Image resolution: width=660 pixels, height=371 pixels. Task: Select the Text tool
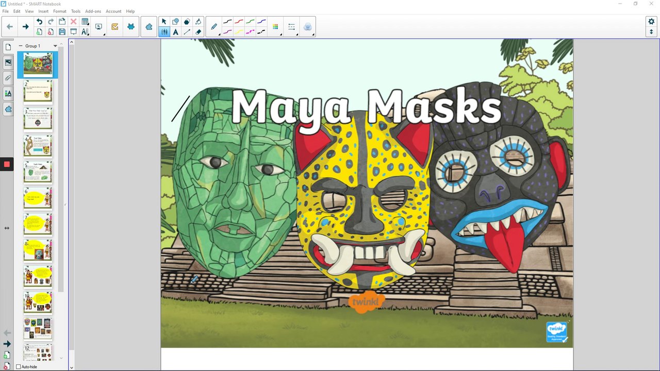[x=175, y=32]
